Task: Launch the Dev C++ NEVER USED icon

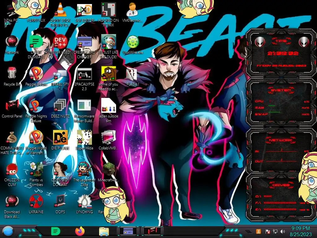Action: tap(60, 42)
